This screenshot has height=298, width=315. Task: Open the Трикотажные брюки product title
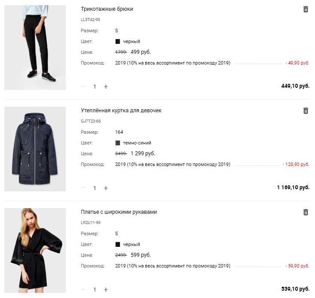point(107,9)
